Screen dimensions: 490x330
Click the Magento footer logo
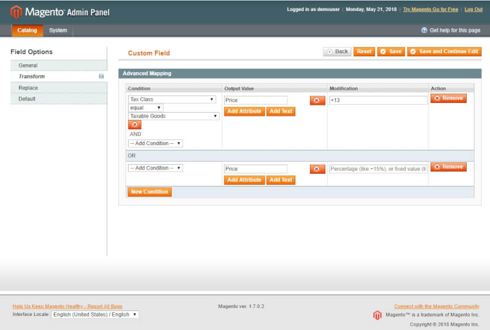pos(377,315)
